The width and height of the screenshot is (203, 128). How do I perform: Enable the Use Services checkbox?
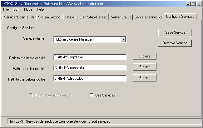tap(92, 95)
